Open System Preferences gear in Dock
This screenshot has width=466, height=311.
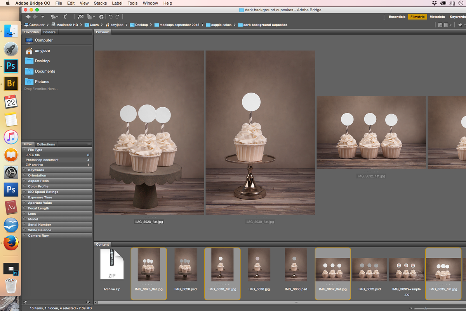(11, 172)
